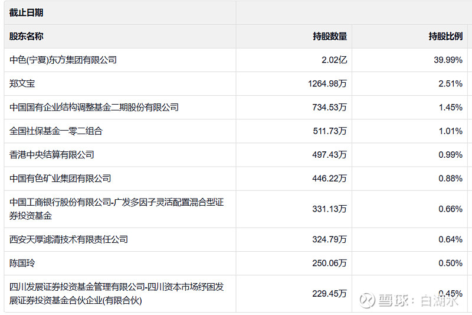Click the 雪球 watermark logo icon
472x315 pixels.
coord(368,300)
